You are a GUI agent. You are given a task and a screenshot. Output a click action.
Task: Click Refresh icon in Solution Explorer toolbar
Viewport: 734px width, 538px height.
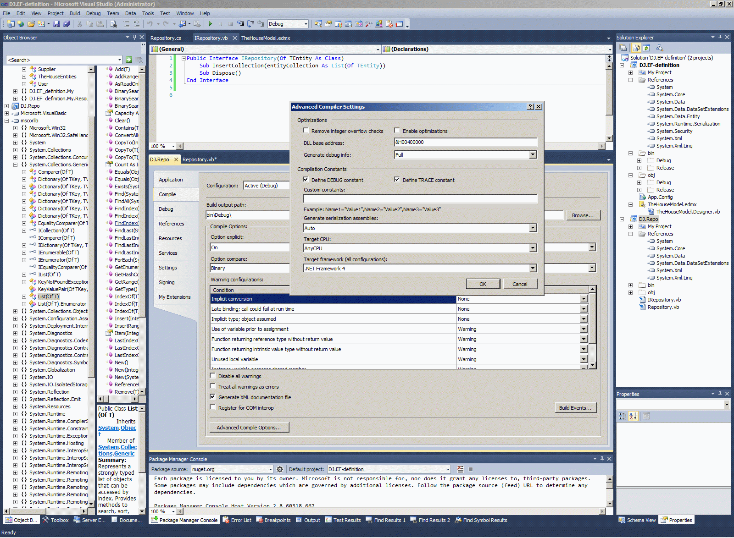(646, 48)
